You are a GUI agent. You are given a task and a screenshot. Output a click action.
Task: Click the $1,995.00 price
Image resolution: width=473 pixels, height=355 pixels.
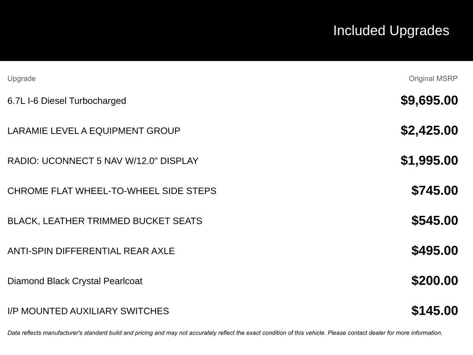click(x=429, y=160)
